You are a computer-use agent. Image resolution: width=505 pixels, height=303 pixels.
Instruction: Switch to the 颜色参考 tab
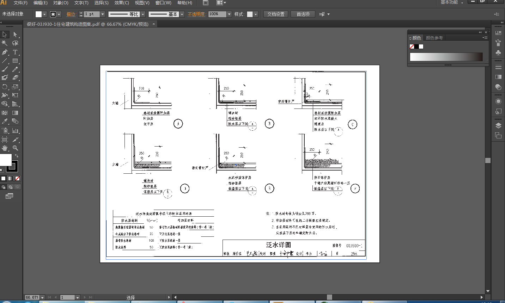434,38
